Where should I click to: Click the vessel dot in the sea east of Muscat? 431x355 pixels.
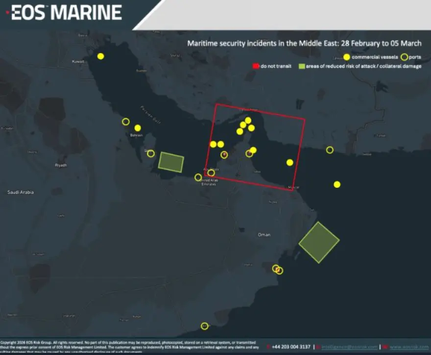pyautogui.click(x=337, y=184)
